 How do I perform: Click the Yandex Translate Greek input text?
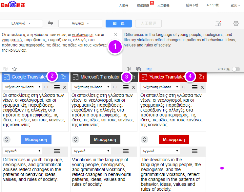(x=171, y=110)
